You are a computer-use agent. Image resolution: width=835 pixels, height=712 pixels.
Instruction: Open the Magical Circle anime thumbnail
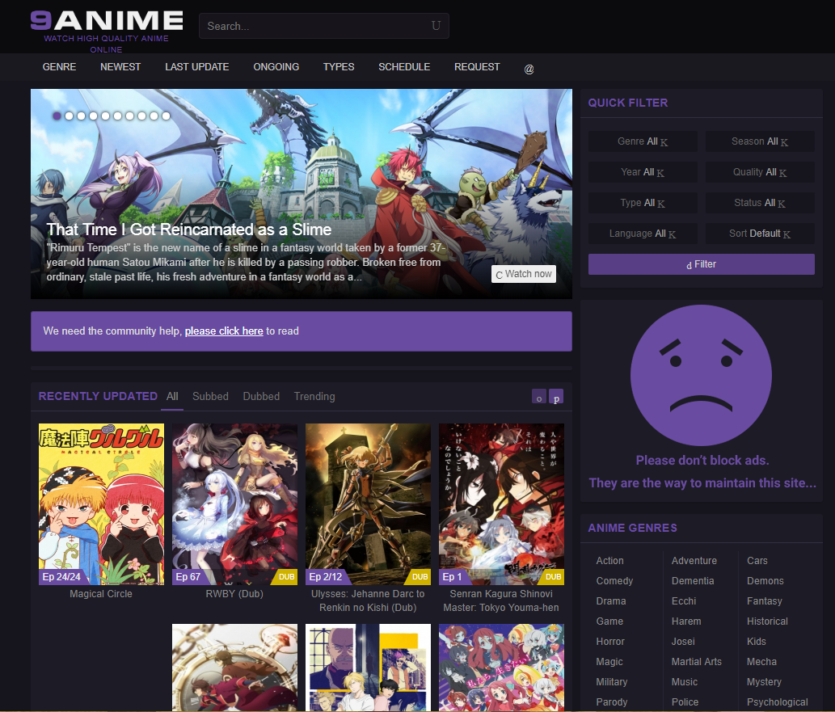100,504
